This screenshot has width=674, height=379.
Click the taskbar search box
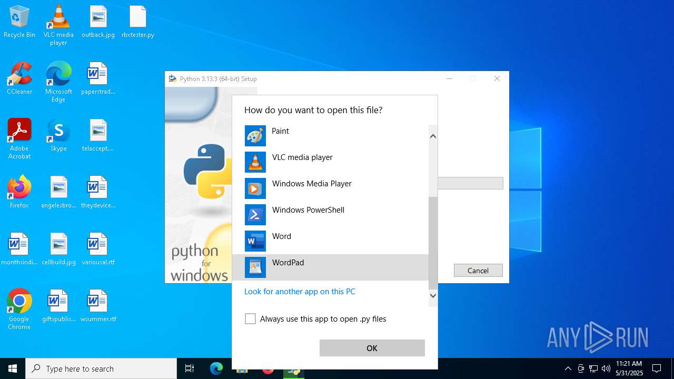tap(101, 368)
